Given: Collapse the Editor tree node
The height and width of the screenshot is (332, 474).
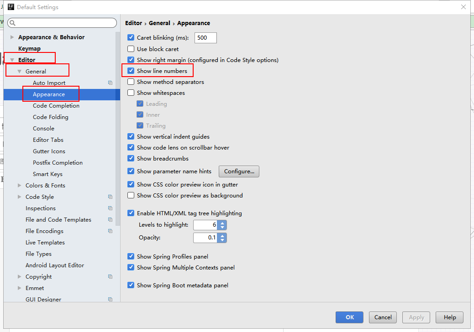Looking at the screenshot, I should (12, 60).
